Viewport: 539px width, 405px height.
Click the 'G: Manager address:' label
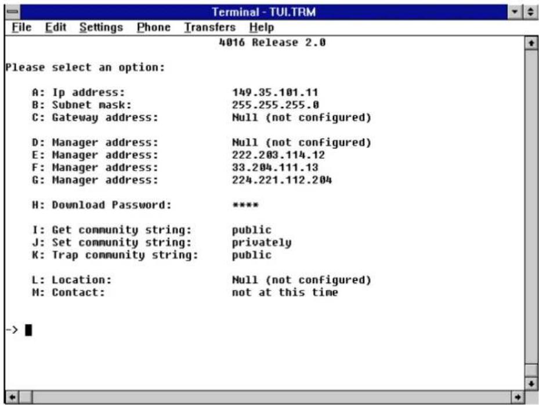pos(95,180)
